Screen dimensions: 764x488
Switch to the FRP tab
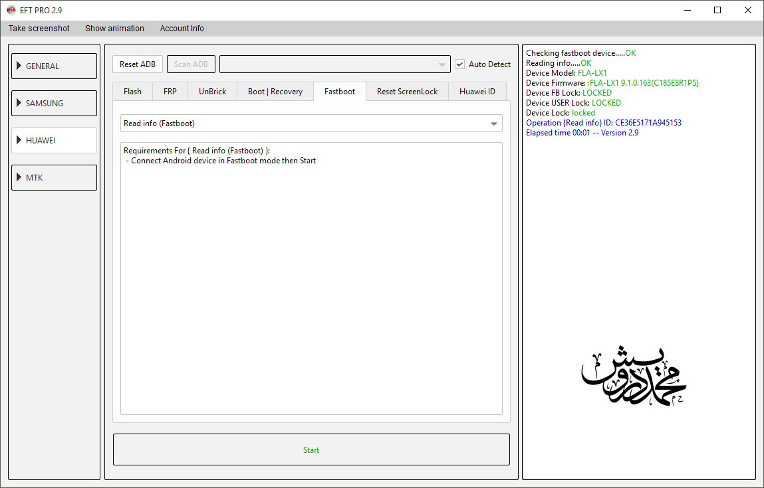coord(170,92)
